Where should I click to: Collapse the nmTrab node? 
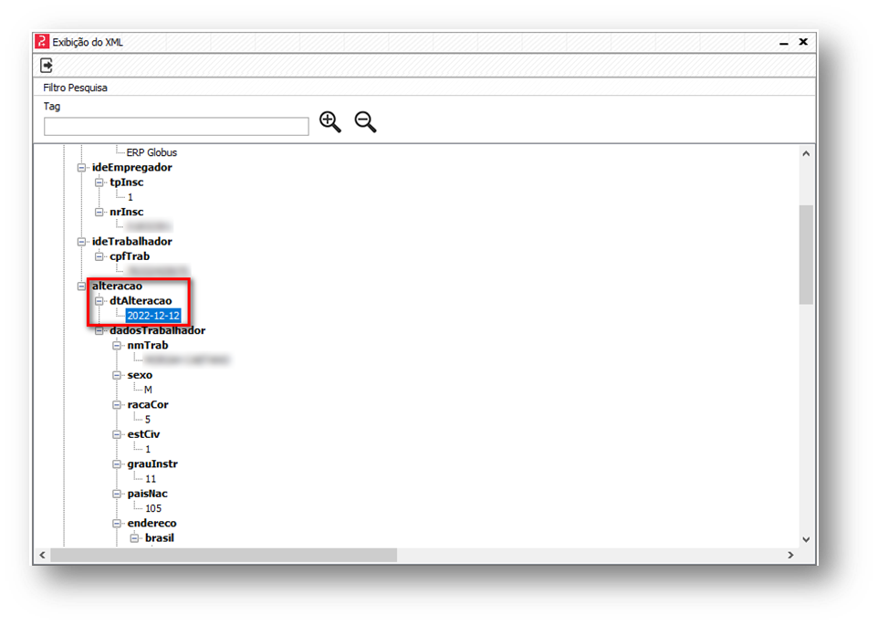117,345
